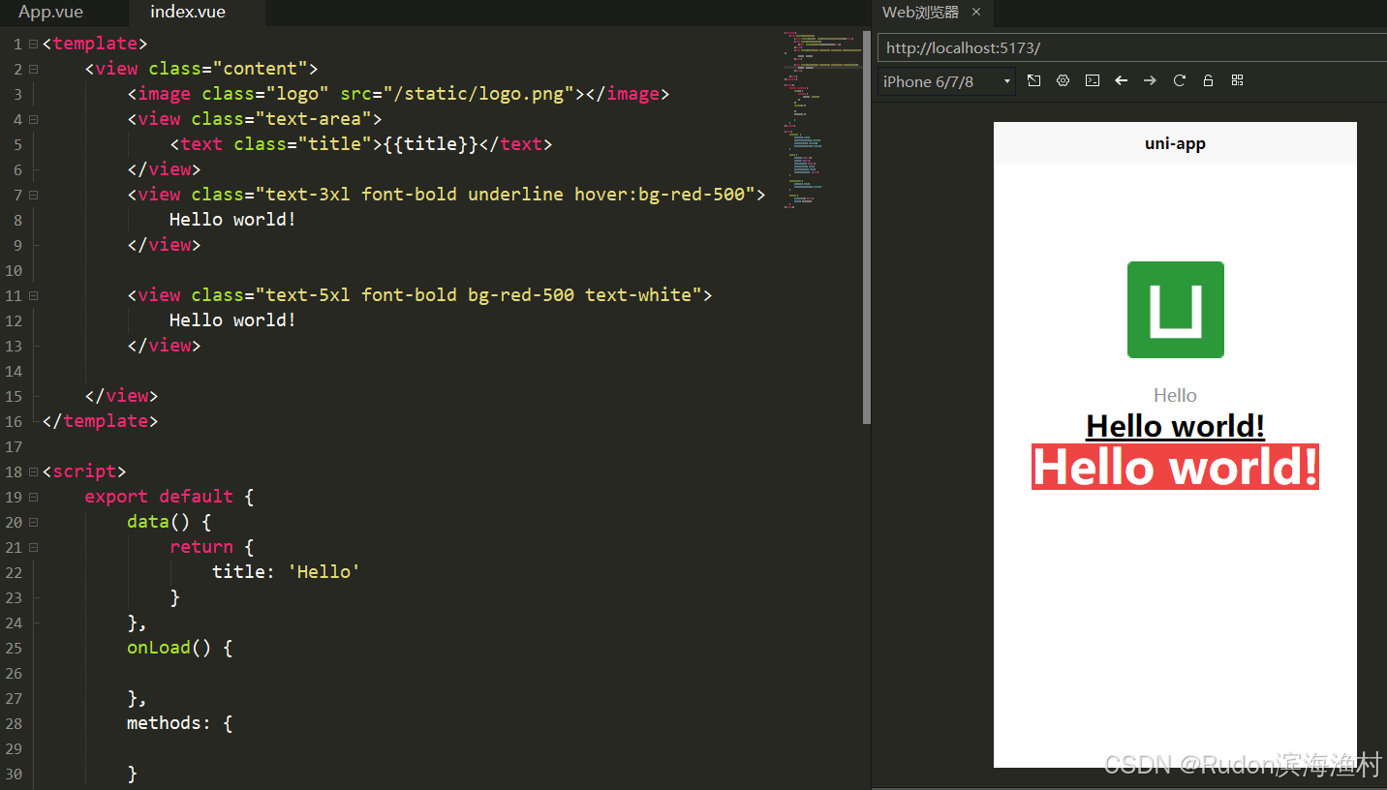
Task: Click the uni-app header title in preview
Action: pyautogui.click(x=1175, y=143)
